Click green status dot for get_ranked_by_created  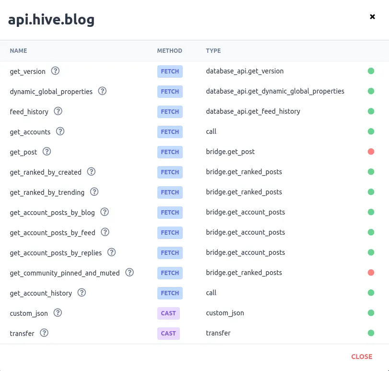371,172
